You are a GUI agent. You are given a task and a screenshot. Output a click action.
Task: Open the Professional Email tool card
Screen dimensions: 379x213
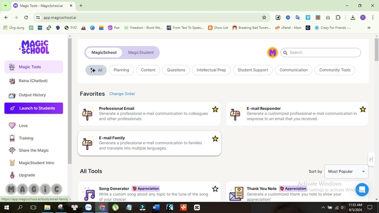(x=149, y=114)
